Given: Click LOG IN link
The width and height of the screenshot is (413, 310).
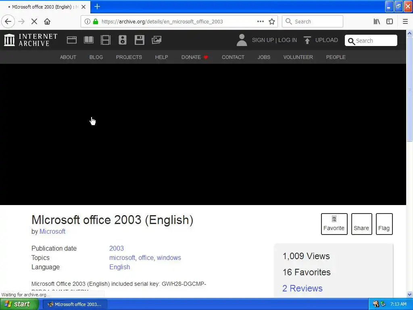Looking at the screenshot, I should [288, 40].
